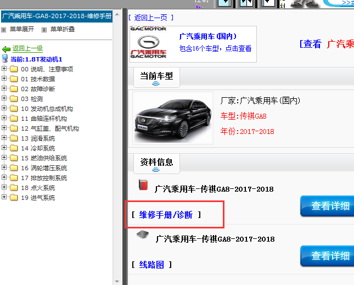Open the 广汽乘用车(国内) brand link
The width and height of the screenshot is (354, 285).
(x=207, y=36)
